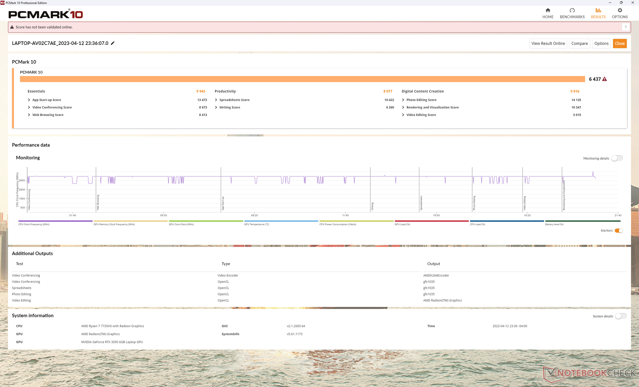Expand the Spreadsheets Score row
The image size is (639, 387).
216,100
